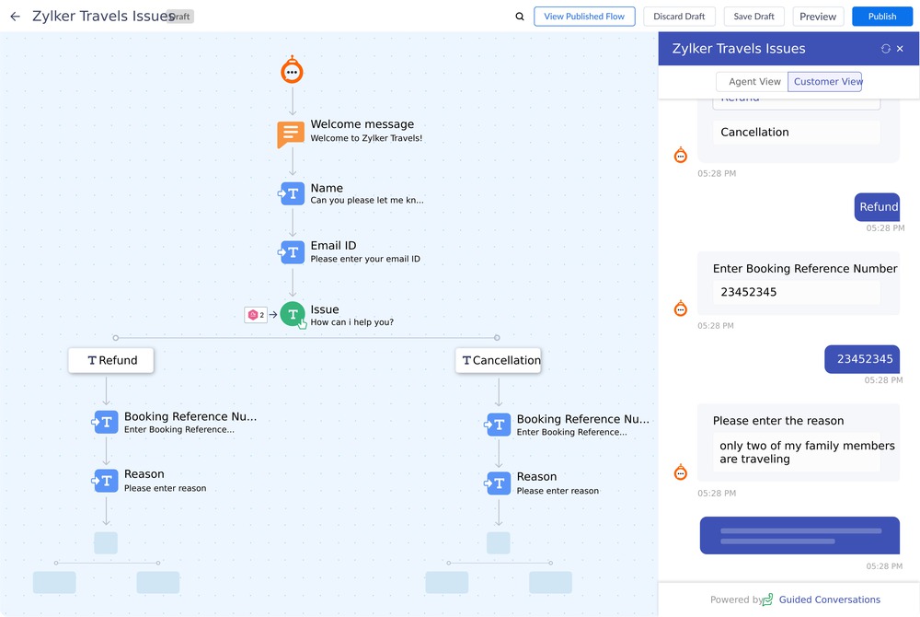Select the Reason node icon in Cancellation branch
This screenshot has height=617, width=920.
tap(498, 483)
